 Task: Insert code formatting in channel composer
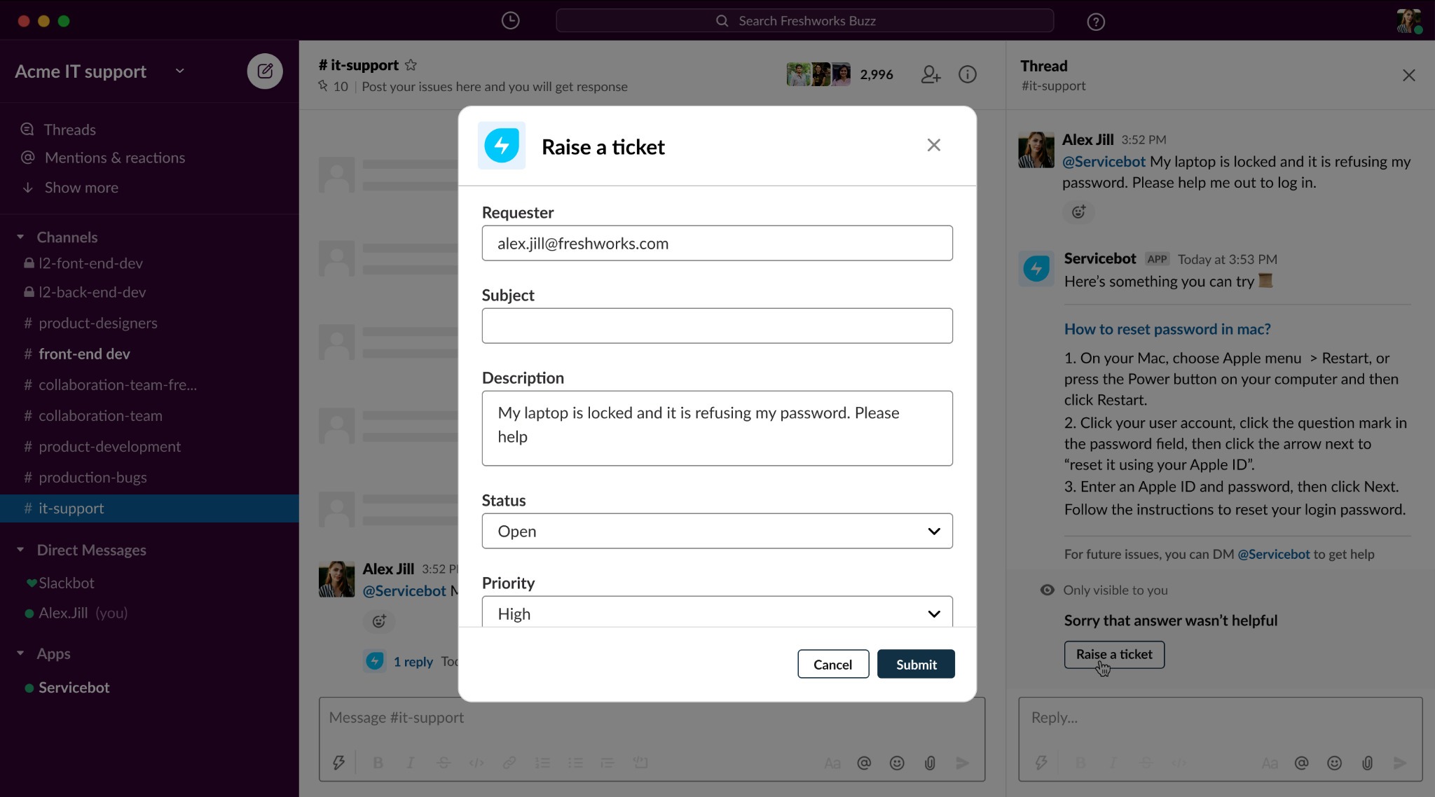[x=476, y=763]
